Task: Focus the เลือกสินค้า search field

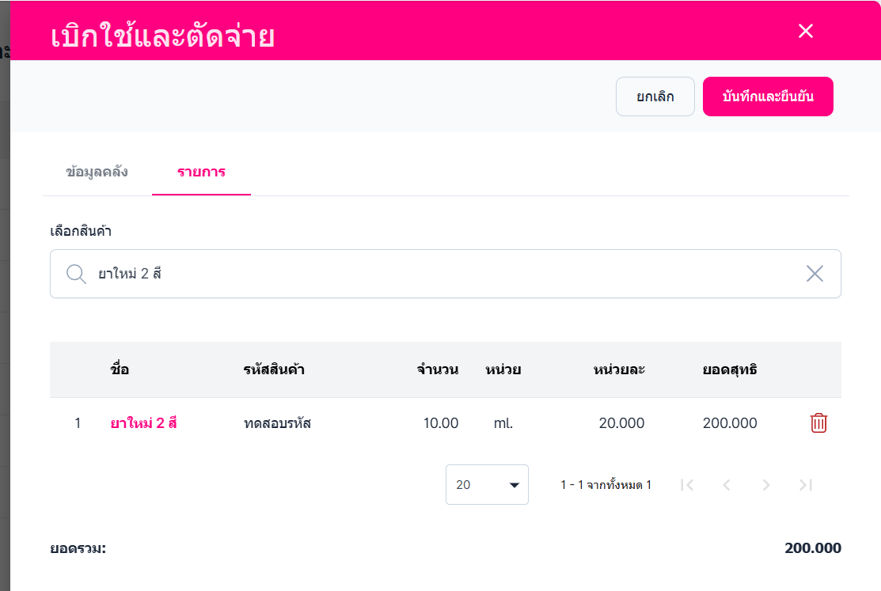Action: pyautogui.click(x=446, y=274)
